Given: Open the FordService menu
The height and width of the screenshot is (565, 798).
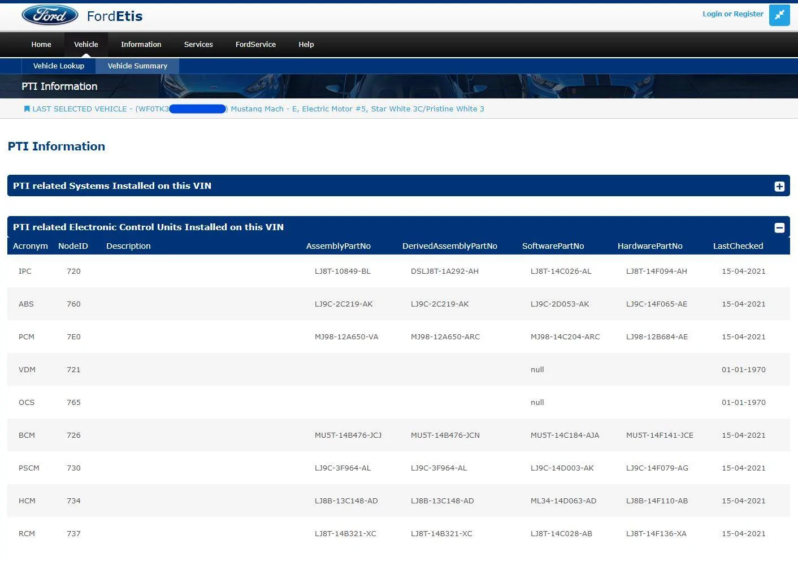Looking at the screenshot, I should pos(255,44).
